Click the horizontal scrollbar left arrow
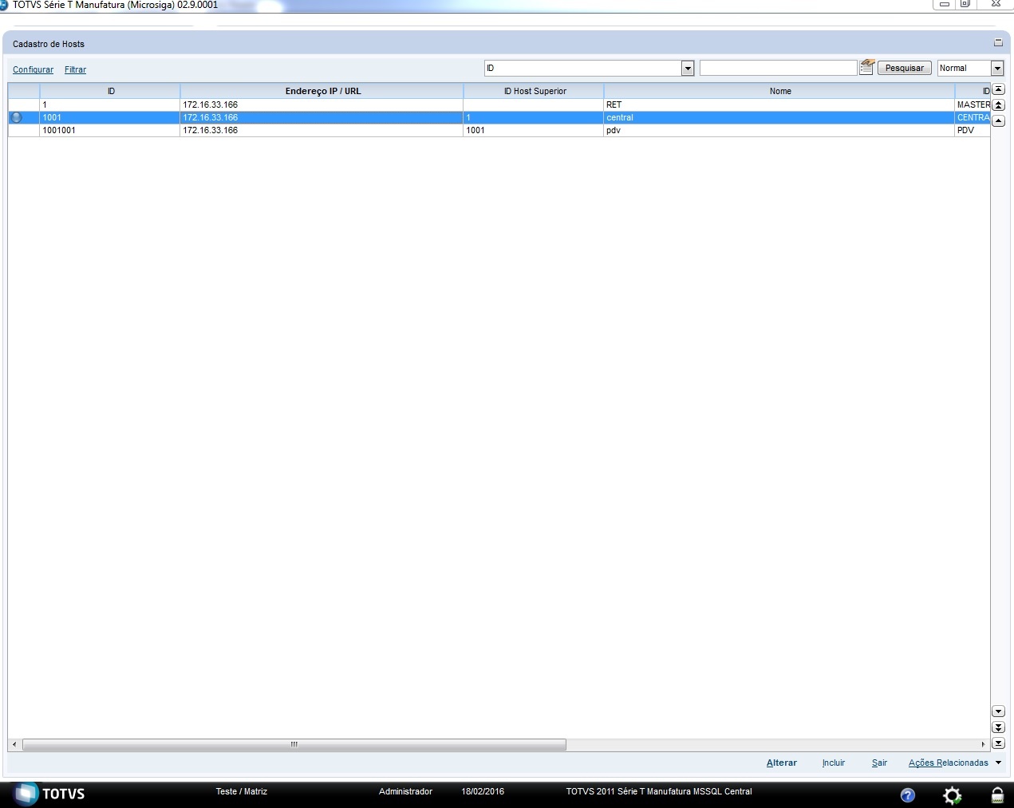Image resolution: width=1014 pixels, height=808 pixels. [x=14, y=744]
